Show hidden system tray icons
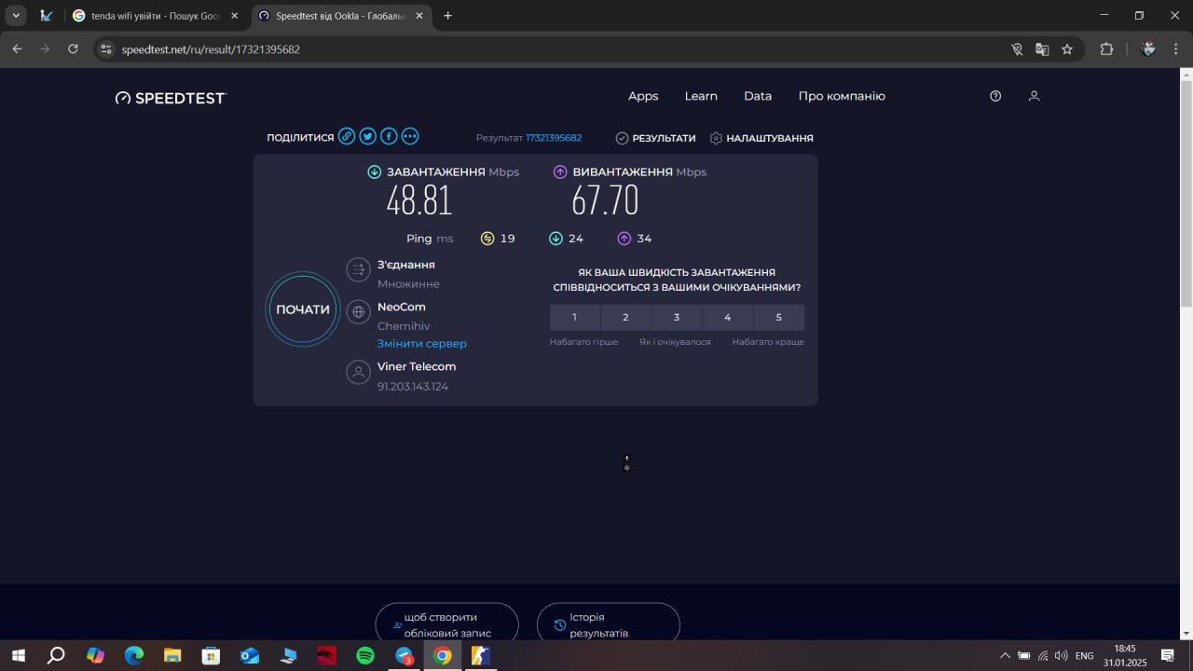The image size is (1193, 671). [1005, 655]
